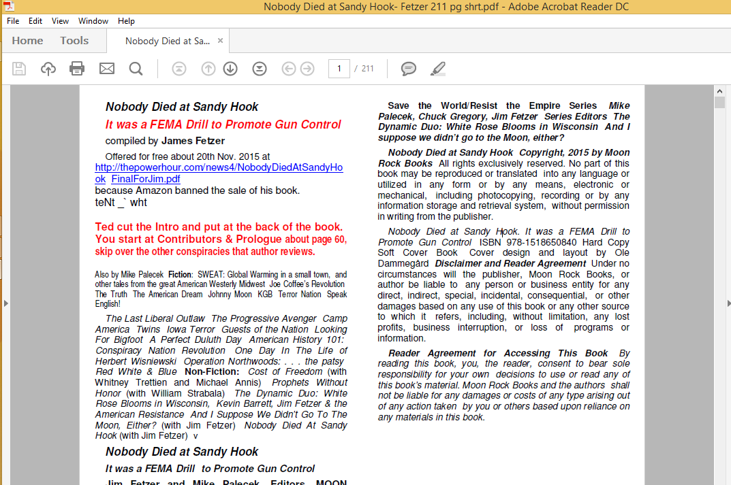
Task: Click 'Also by Mike Palecek' line
Action: coord(129,275)
